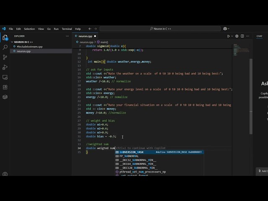Open the run button dropdown arrow
This screenshot has width=268, height=201.
tap(232, 36)
